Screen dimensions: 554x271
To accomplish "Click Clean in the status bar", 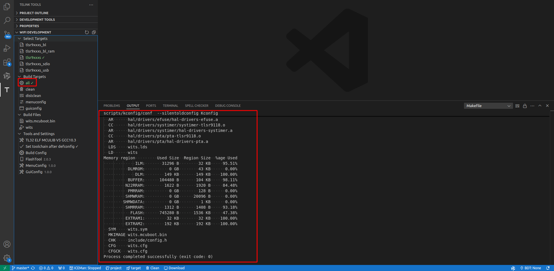I will pyautogui.click(x=152, y=268).
